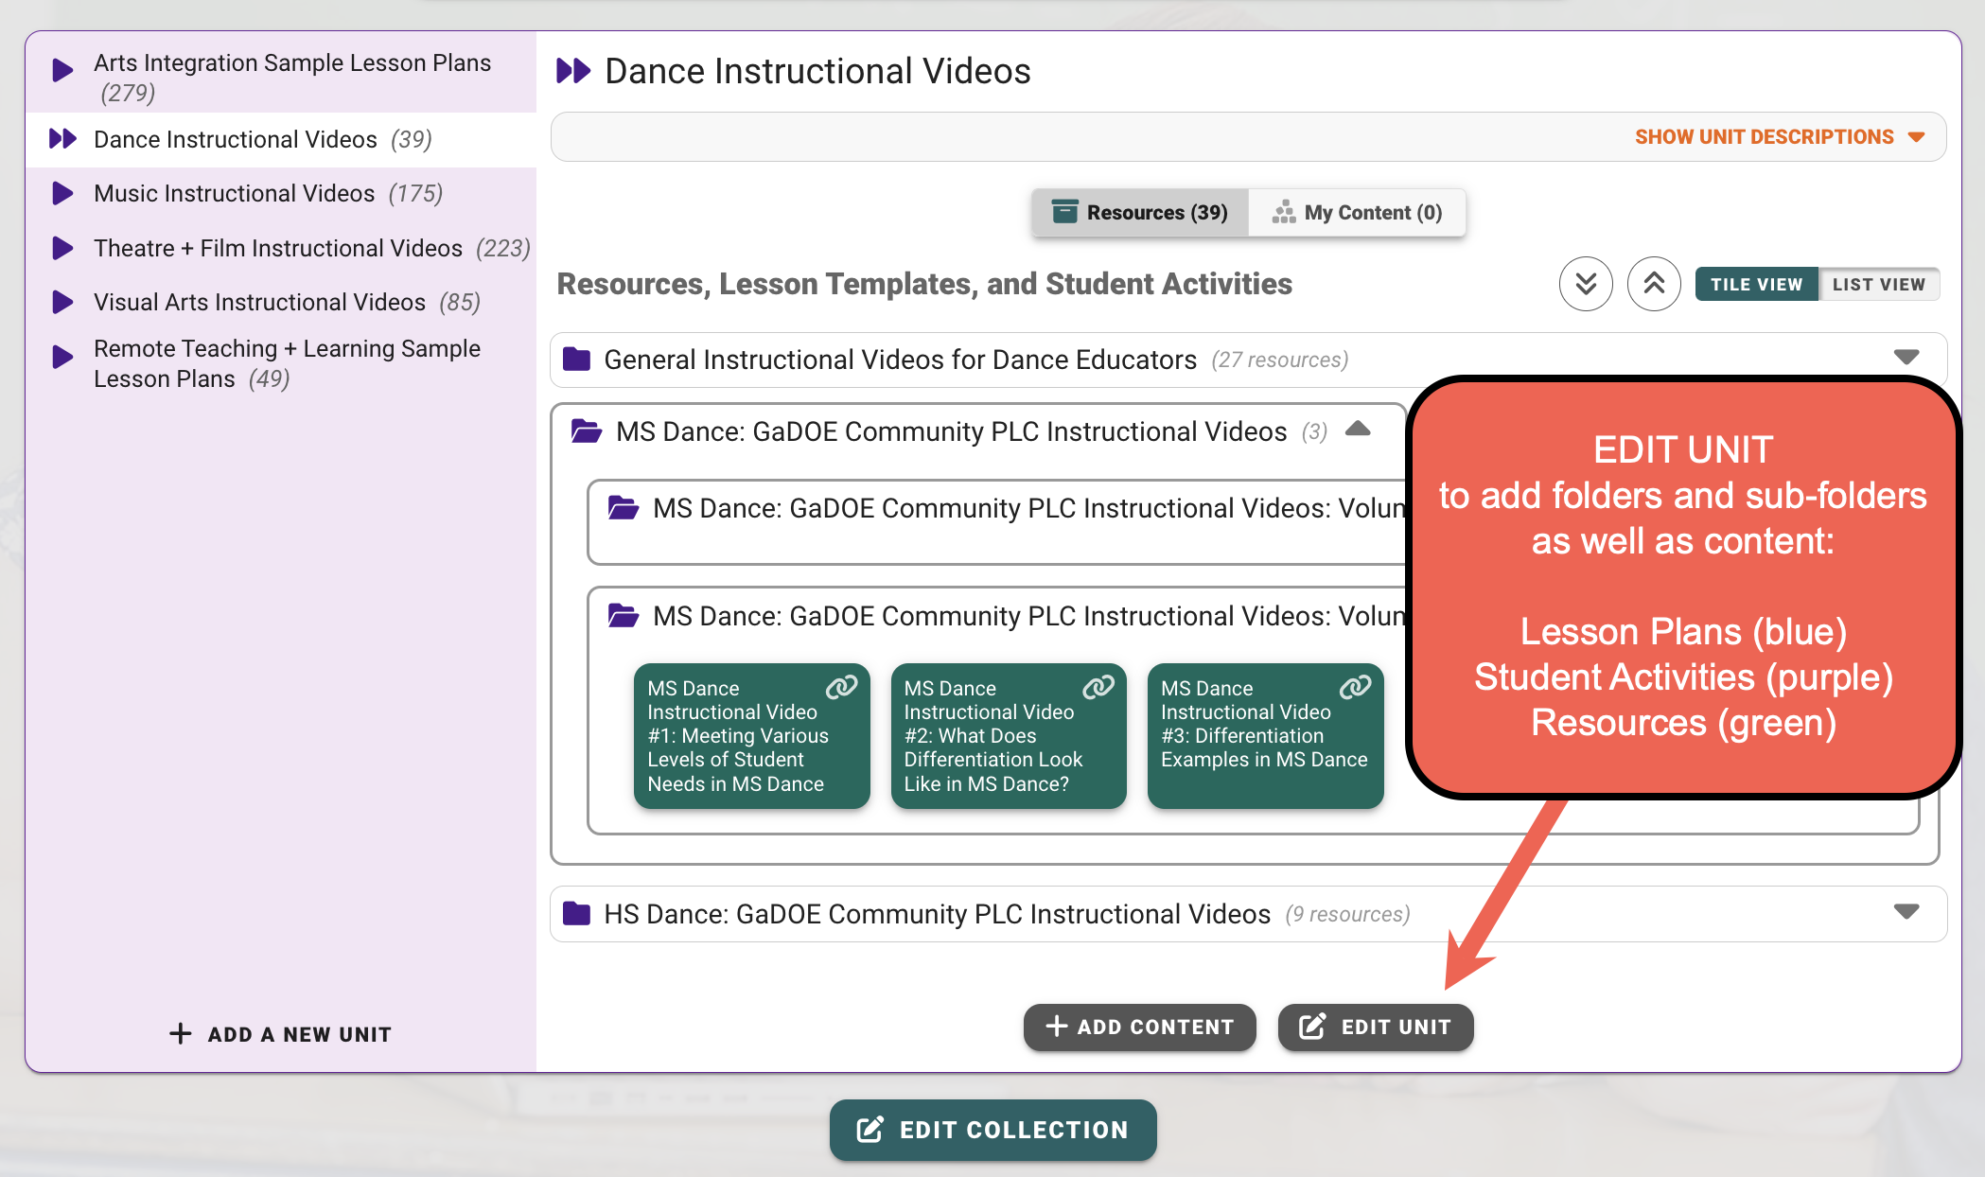Viewport: 1985px width, 1177px height.
Task: Select the Tile View toggle
Action: coord(1756,284)
